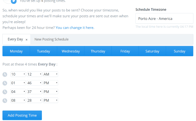Open hour dropdown showing 10
This screenshot has width=196, height=121.
tap(18, 74)
